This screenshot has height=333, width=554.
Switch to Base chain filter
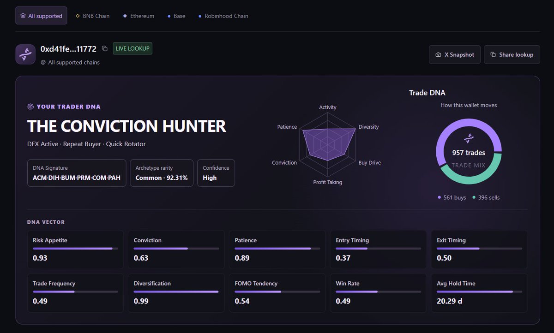(176, 16)
